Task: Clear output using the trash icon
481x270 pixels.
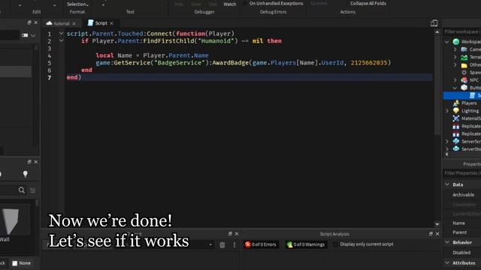Action: [x=222, y=245]
